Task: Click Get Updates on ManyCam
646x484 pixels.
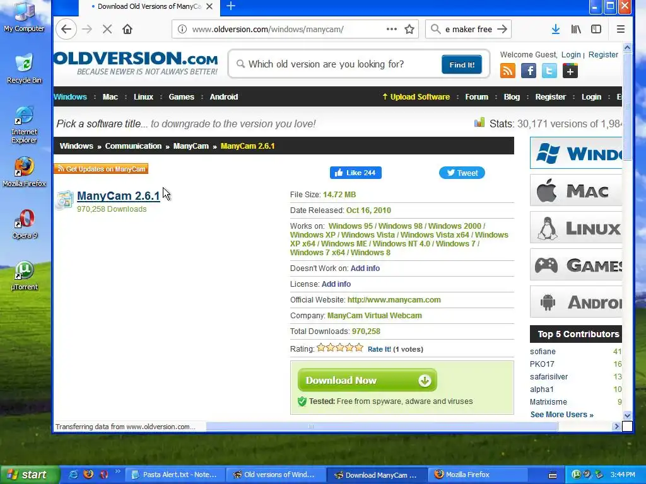Action: (x=101, y=169)
